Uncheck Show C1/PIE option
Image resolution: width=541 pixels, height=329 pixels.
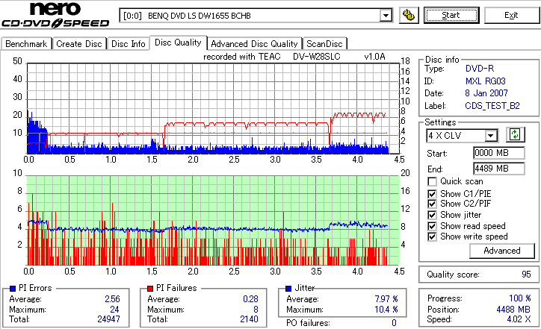tap(432, 194)
